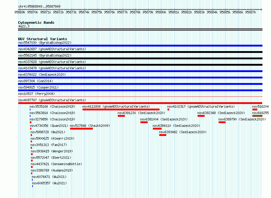Image resolution: width=271 pixels, height=198 pixels.
Task: Open nsv6392348 (Sedlazeck2020) label
Action: [221, 113]
